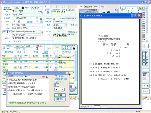151x113 pixels.
Task: Open the visit time dropdown showing 20:45
Action: tap(24, 49)
